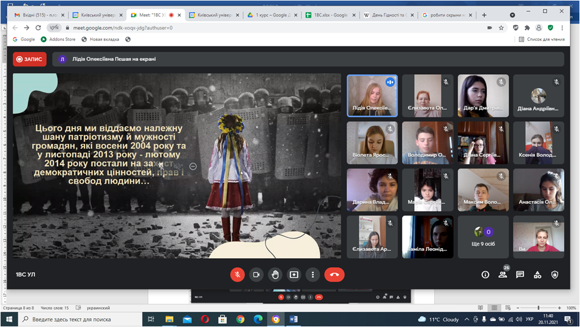580x327 pixels.
Task: Click the Addons Store bookmark
Action: [58, 39]
